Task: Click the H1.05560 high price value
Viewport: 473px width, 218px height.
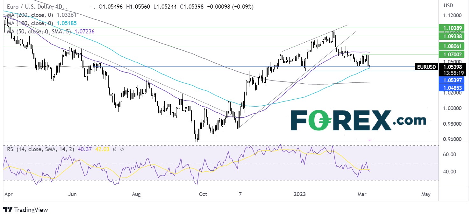Action: (138, 7)
